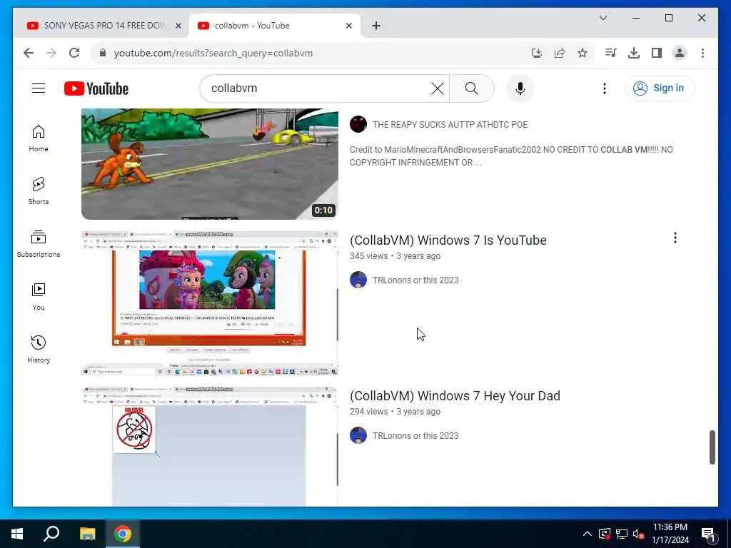The image size is (731, 548).
Task: Sign in to YouTube
Action: (x=659, y=88)
